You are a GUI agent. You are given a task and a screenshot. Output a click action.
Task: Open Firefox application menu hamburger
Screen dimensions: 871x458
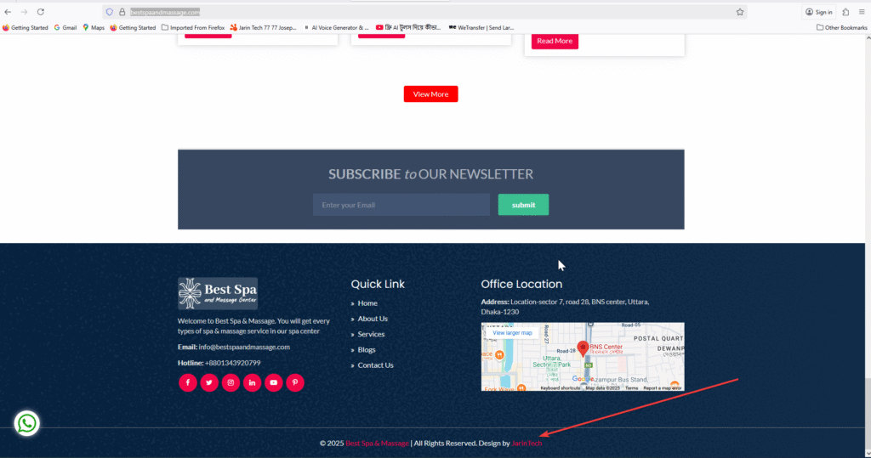[x=862, y=12]
